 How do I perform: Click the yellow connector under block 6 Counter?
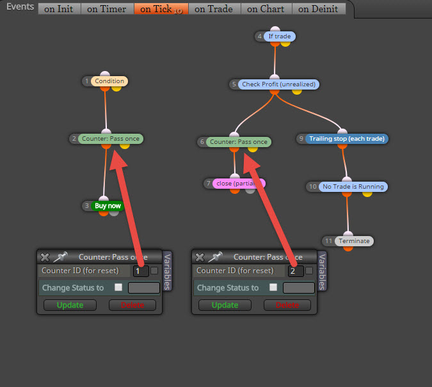[252, 149]
